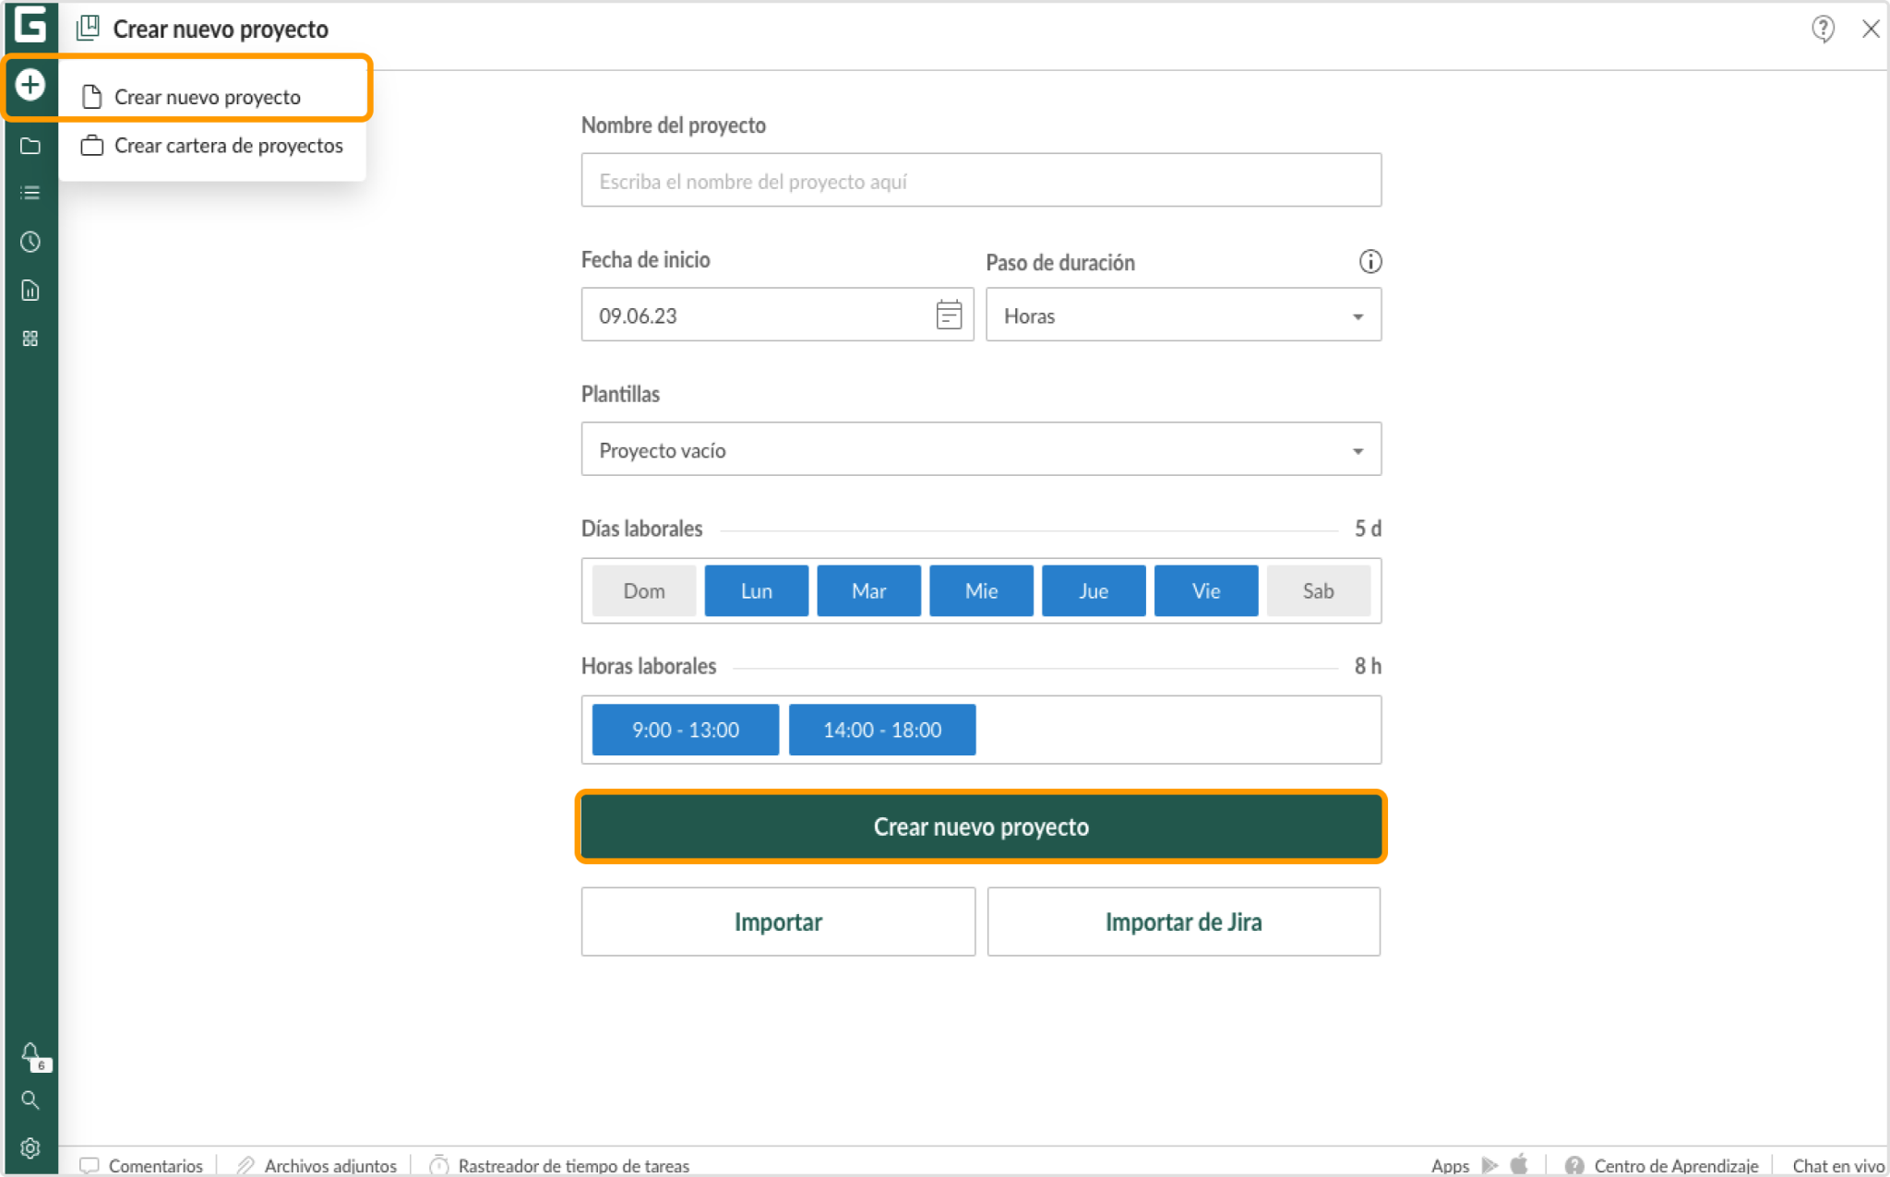The image size is (1890, 1177).
Task: Click the GanttPRO logo icon
Action: tap(30, 25)
